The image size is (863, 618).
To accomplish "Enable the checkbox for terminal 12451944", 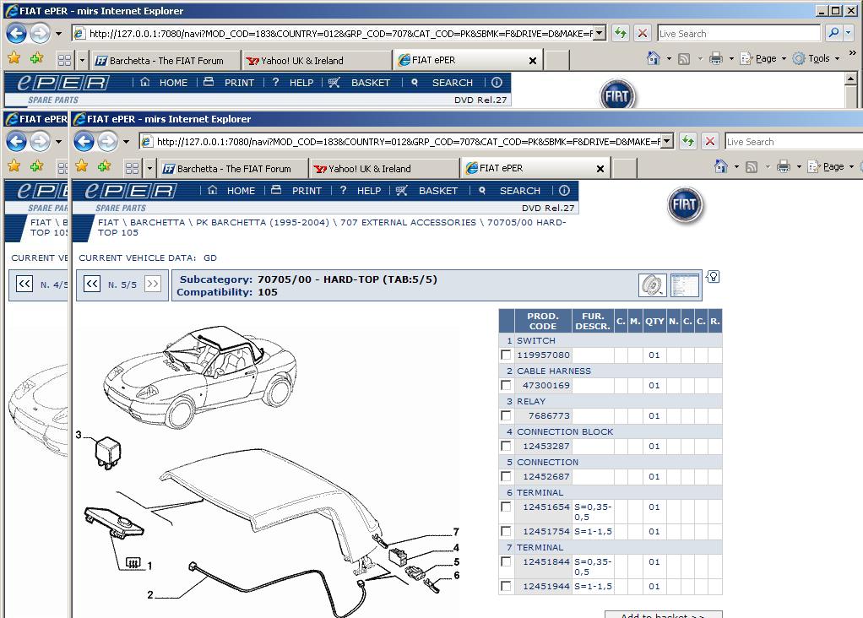I will tap(506, 586).
